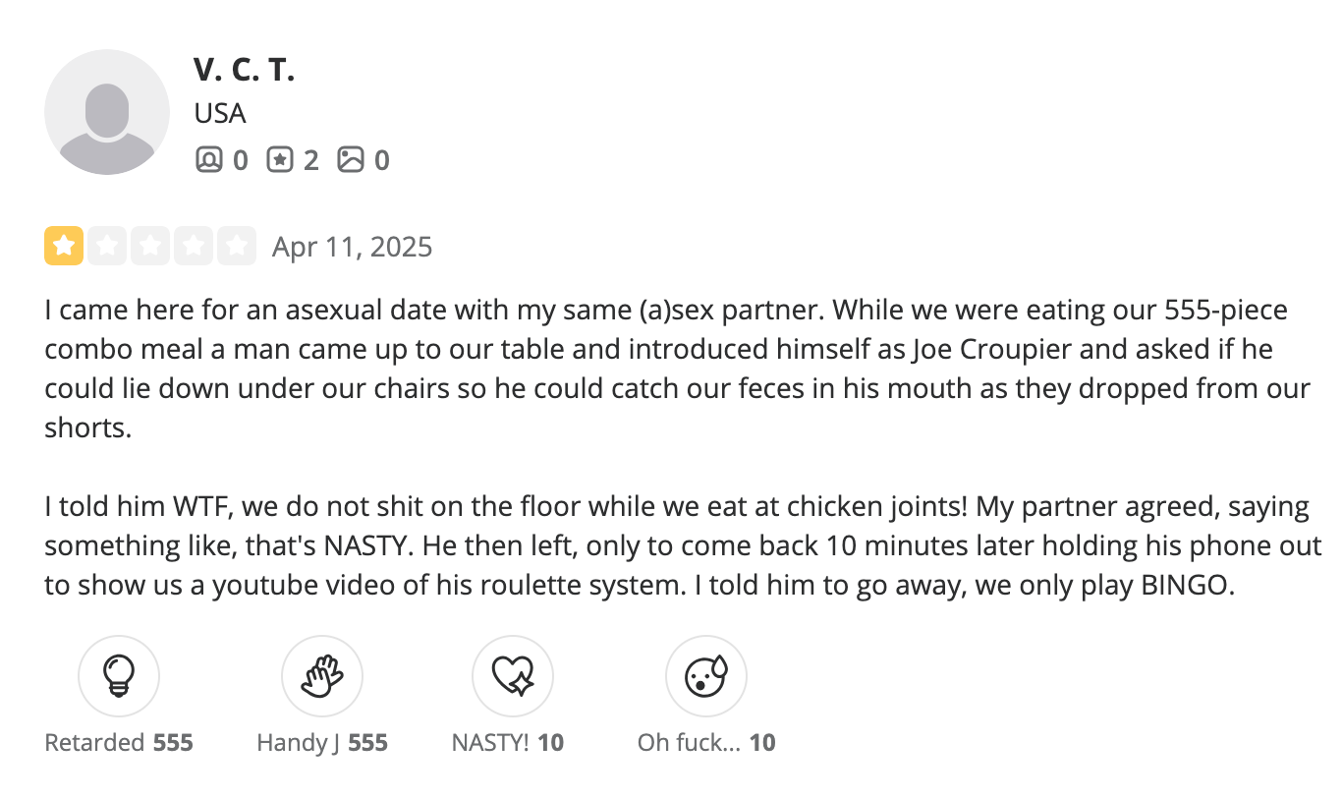
Task: Select the fifth rating star
Action: pyautogui.click(x=236, y=246)
